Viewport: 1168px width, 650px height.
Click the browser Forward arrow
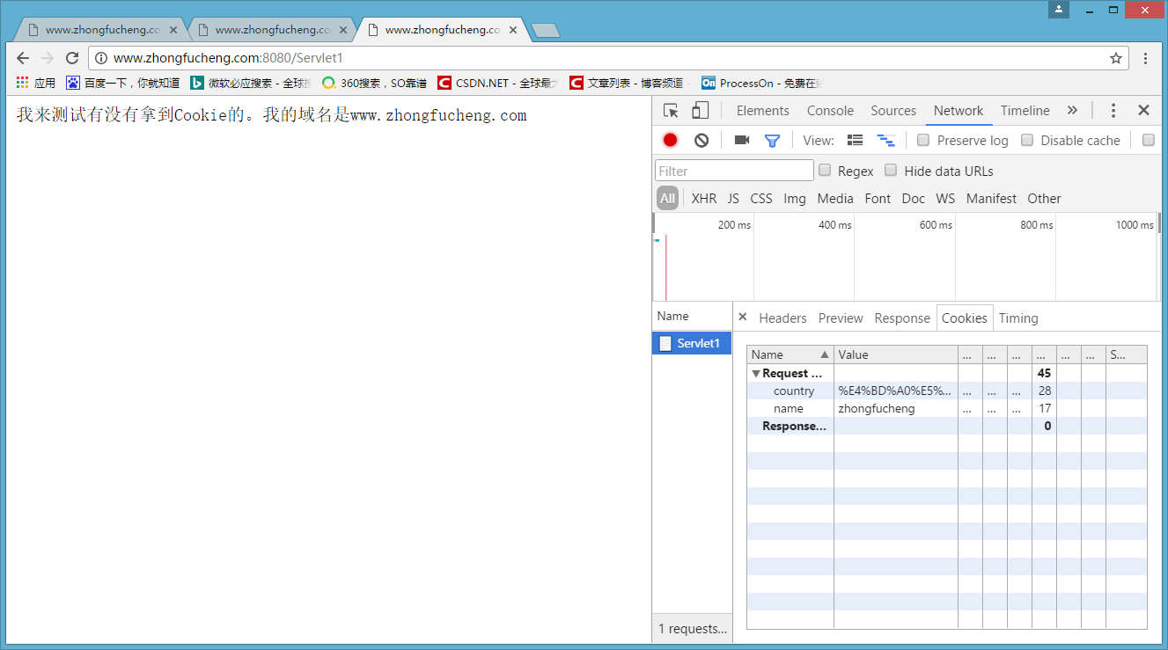coord(48,58)
